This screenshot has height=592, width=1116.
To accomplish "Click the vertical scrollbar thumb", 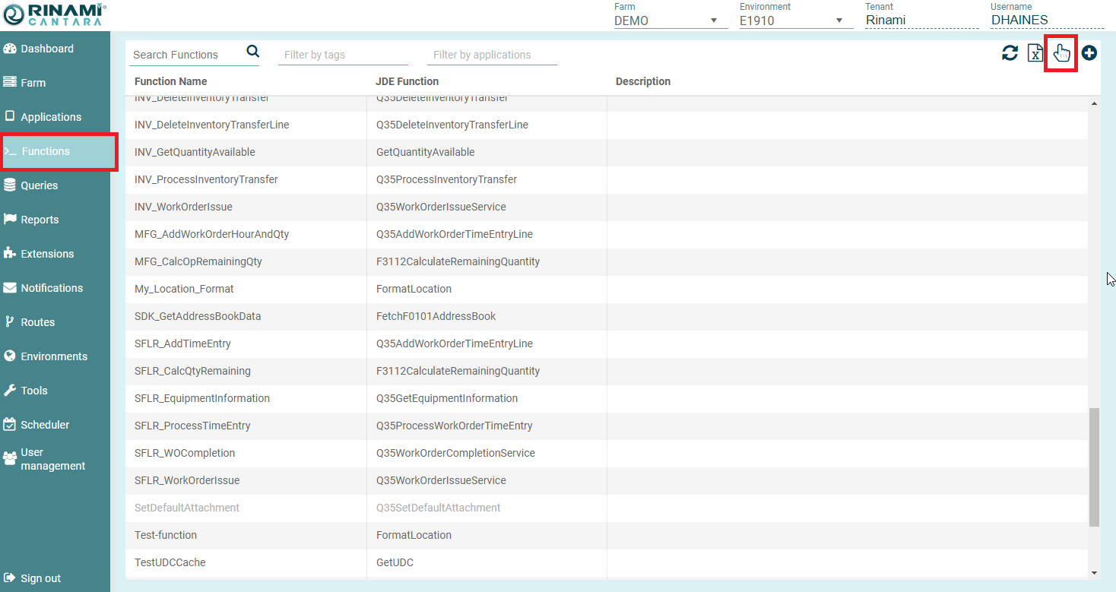I will click(x=1094, y=467).
